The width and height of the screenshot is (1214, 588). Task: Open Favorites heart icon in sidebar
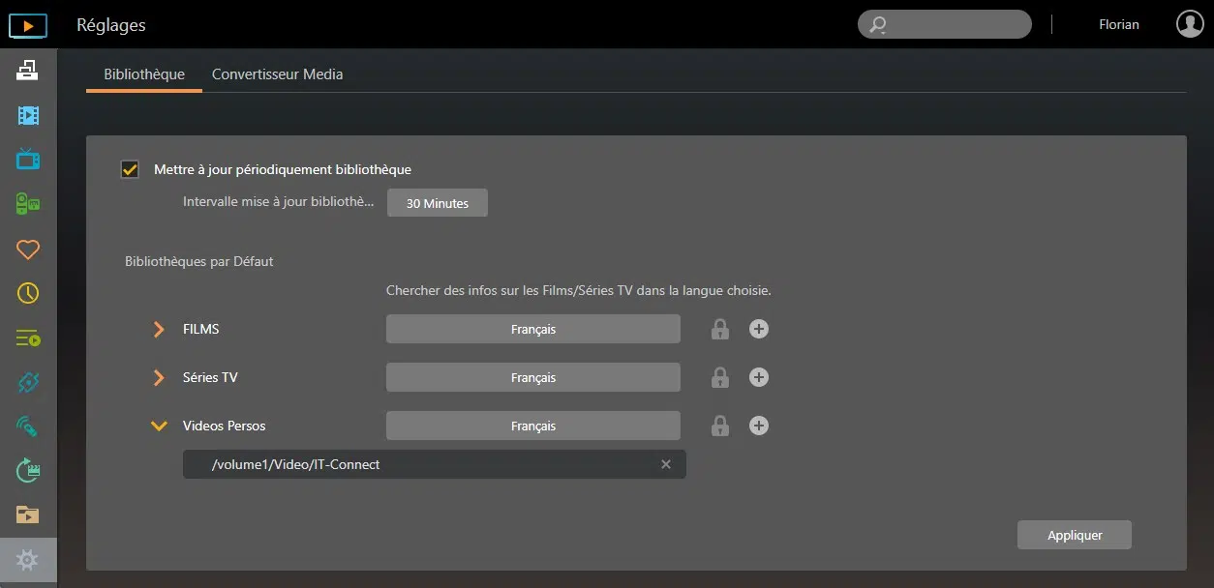pyautogui.click(x=28, y=250)
